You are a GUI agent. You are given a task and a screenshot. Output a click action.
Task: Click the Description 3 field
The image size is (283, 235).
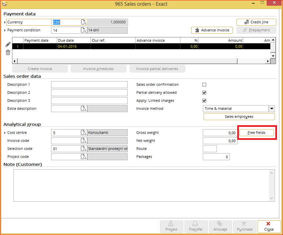[x=89, y=100]
